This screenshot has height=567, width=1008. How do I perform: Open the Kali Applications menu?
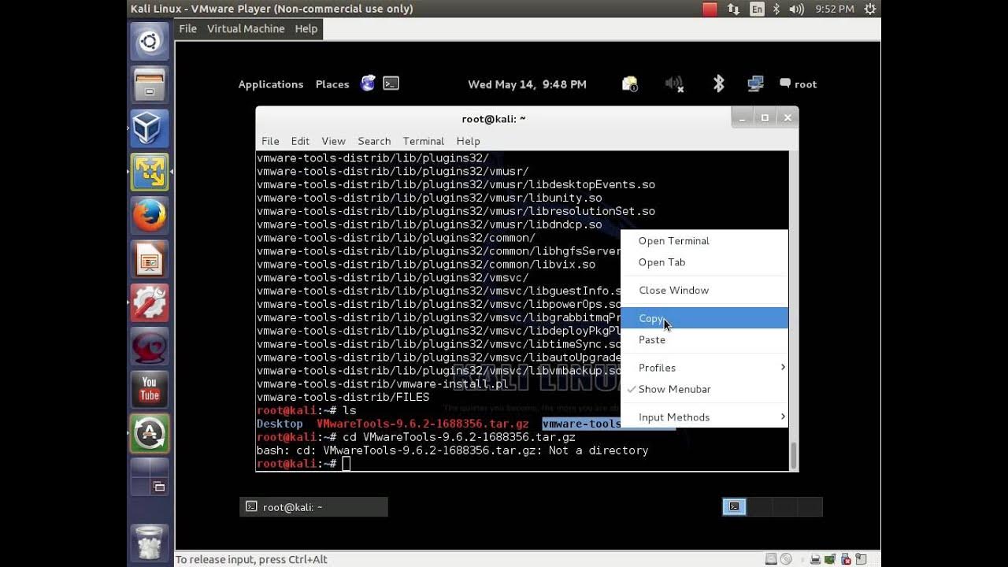[x=271, y=84]
